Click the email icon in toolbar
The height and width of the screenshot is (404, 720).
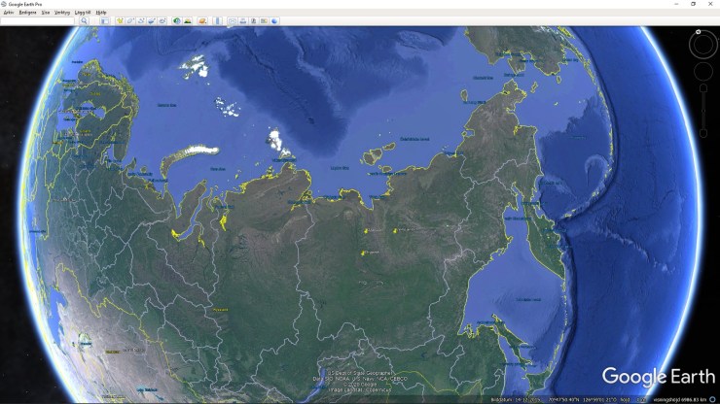[233, 20]
